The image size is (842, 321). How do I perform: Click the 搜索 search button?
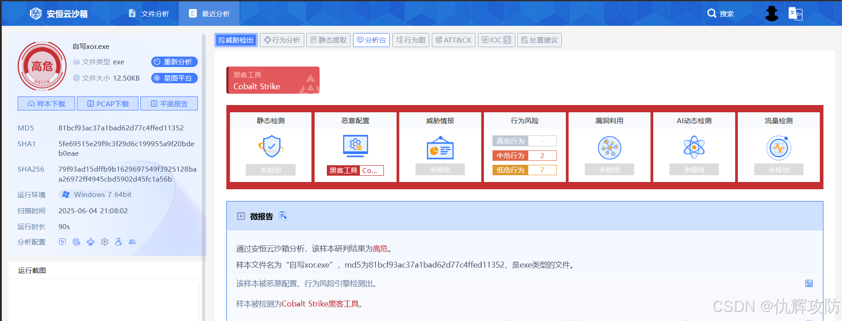point(721,14)
